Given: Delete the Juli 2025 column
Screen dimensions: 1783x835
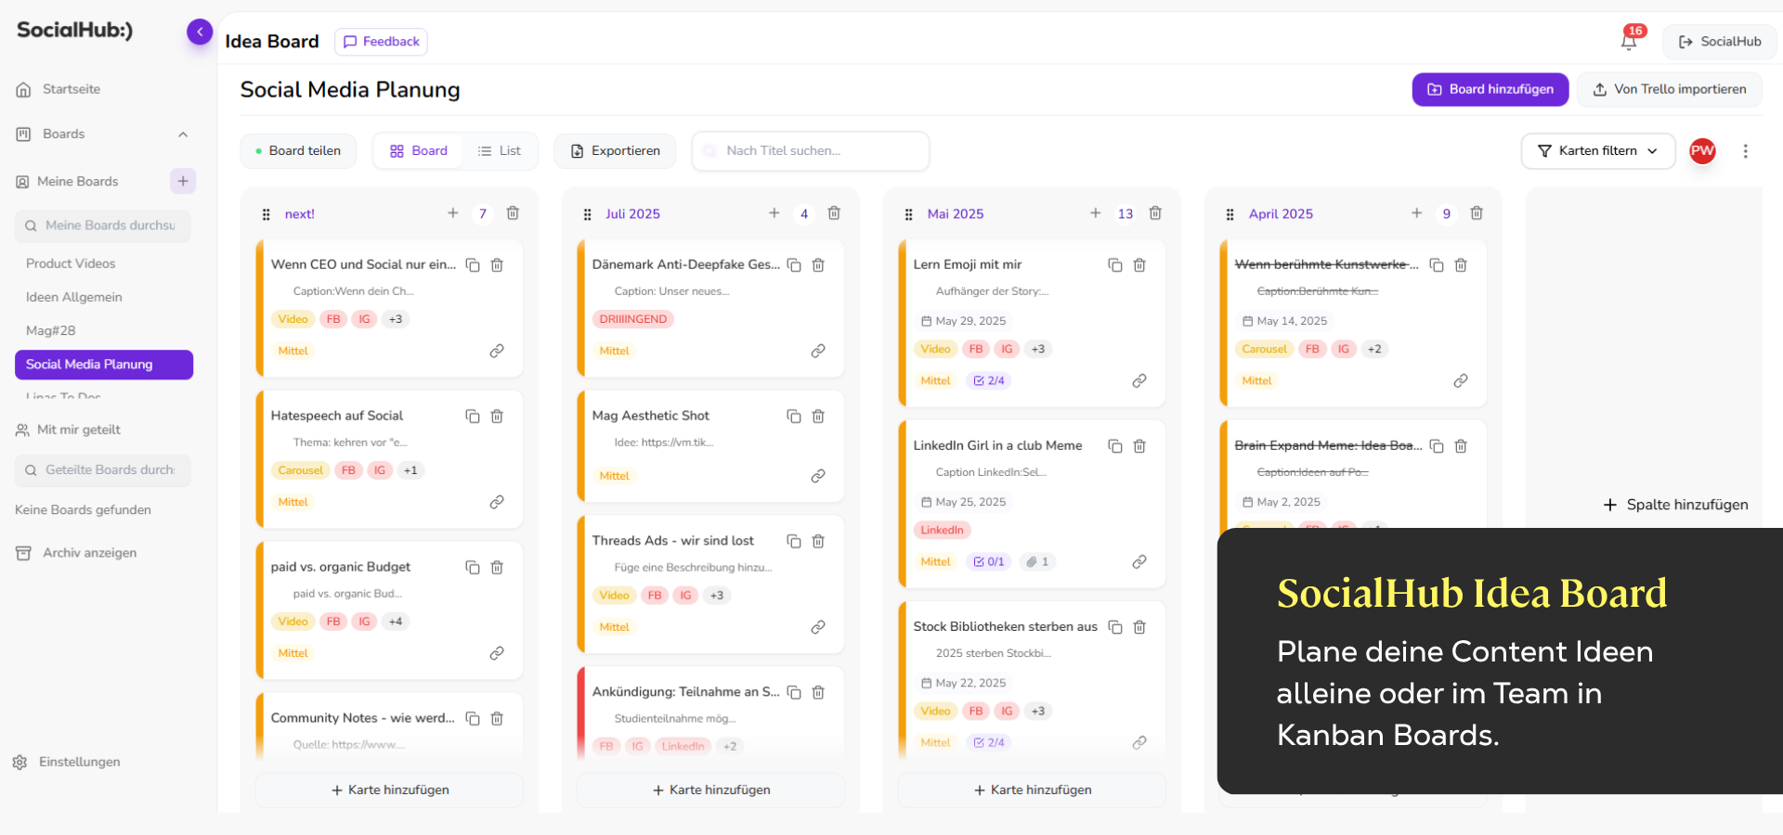Looking at the screenshot, I should pyautogui.click(x=834, y=213).
